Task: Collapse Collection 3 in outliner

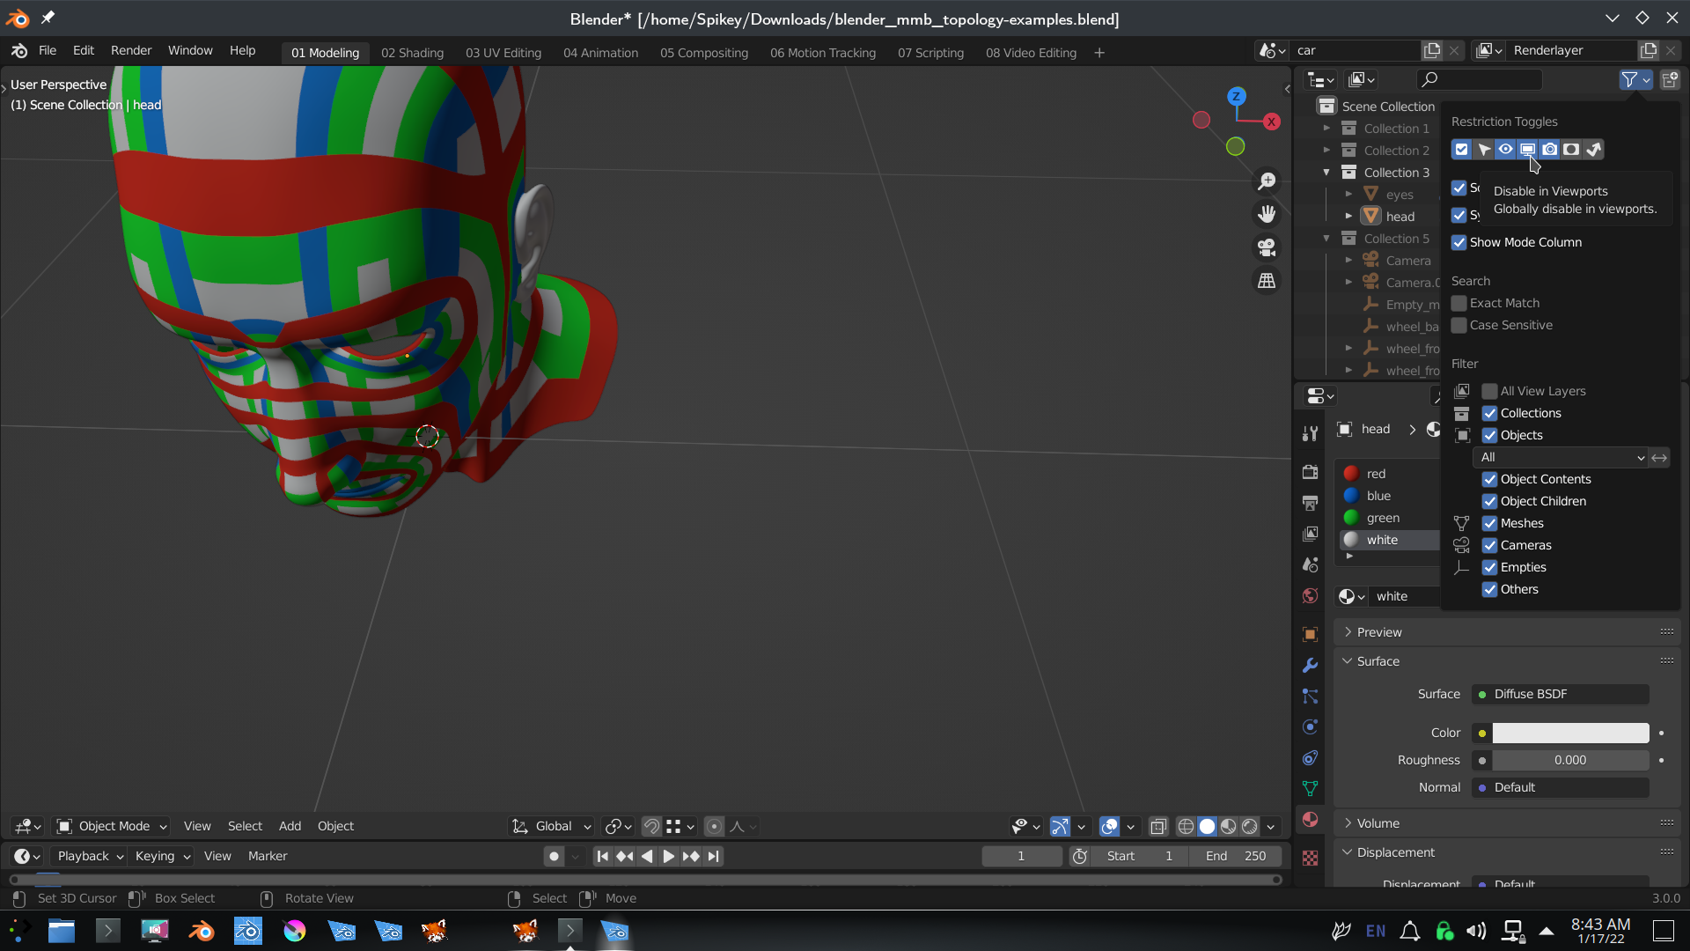Action: tap(1326, 173)
